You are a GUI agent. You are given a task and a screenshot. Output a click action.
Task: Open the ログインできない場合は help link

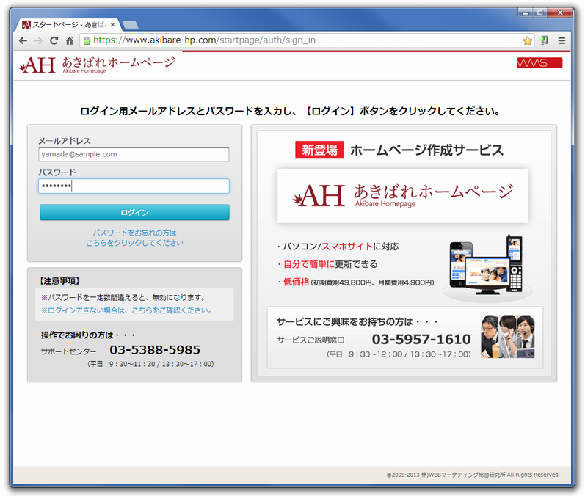pos(126,310)
